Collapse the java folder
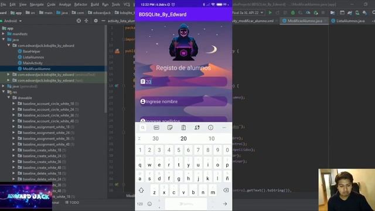The width and height of the screenshot is (375, 211). 4,39
